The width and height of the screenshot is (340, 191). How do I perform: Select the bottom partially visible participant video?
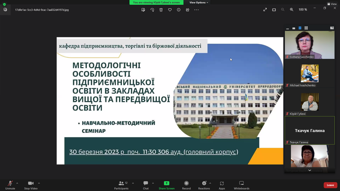pos(310,156)
